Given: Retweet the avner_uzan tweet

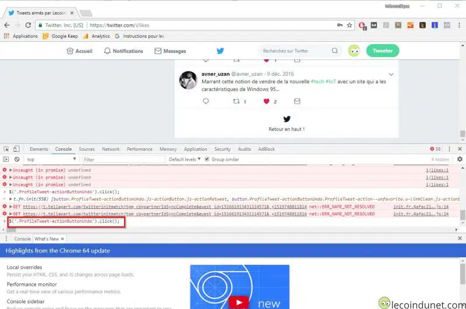Looking at the screenshot, I should [236, 101].
